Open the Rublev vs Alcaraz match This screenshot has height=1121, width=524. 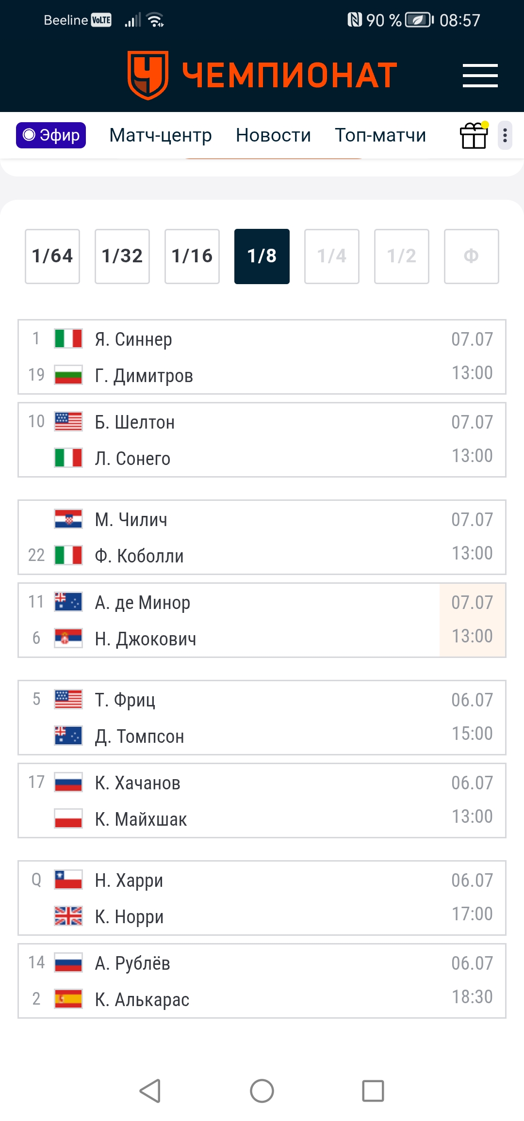pos(262,981)
